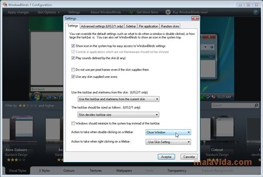The height and width of the screenshot is (177, 263).
Task: Click Stardock Design under Aero Colours
Action: [x=16, y=155]
